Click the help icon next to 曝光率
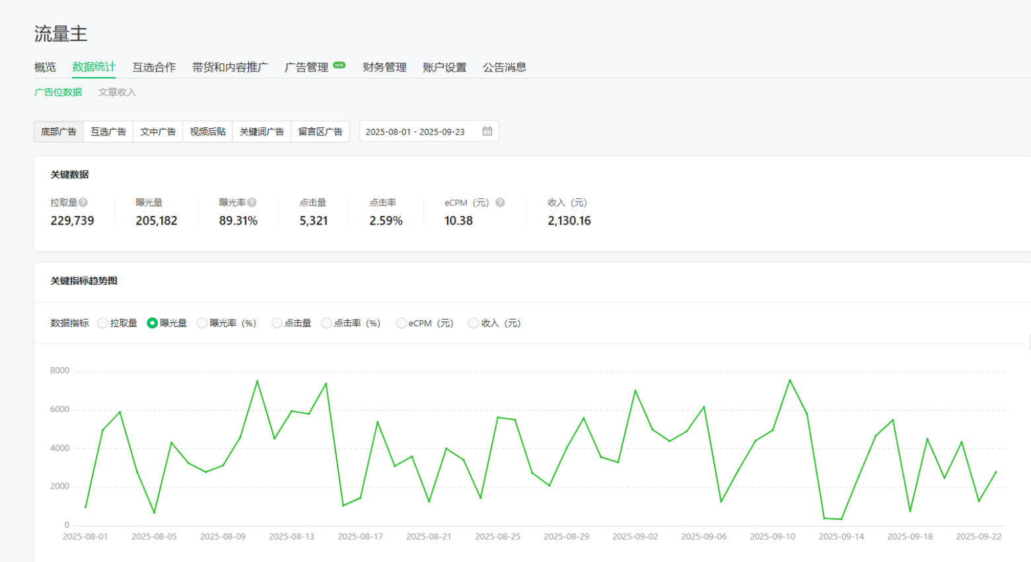Screen dimensions: 1031x562 (x=252, y=203)
